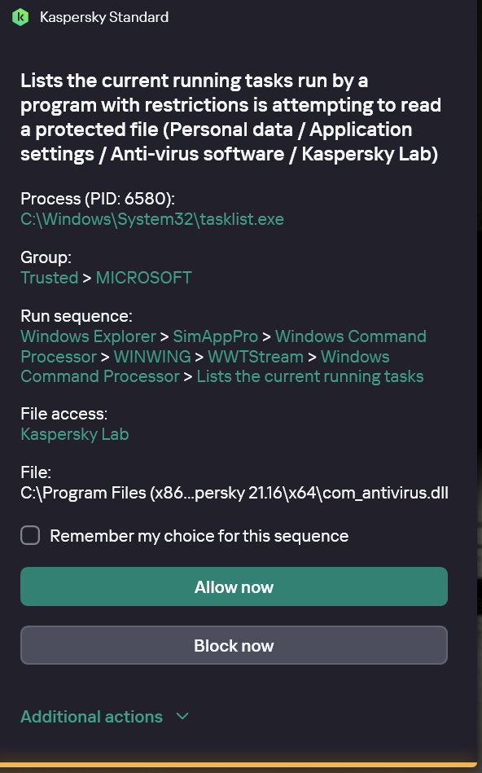Click the alert heading about protected file
482x773 pixels.
coord(230,117)
